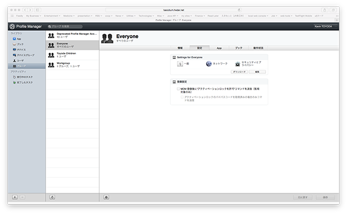Show 実行中のタスク active tasks
This screenshot has width=347, height=214.
[23, 77]
